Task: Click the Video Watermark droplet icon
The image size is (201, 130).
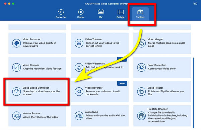Action: coord(79,67)
